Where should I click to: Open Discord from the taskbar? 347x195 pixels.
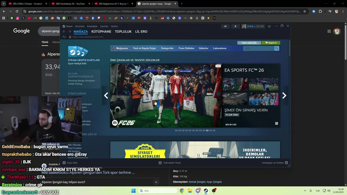[x=198, y=191]
